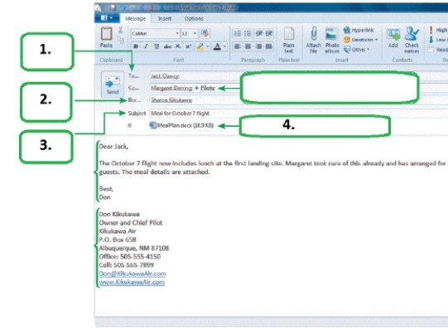448x328 pixels.
Task: Select the Sharon Kikukawa Bcc recipient
Action: 171,100
